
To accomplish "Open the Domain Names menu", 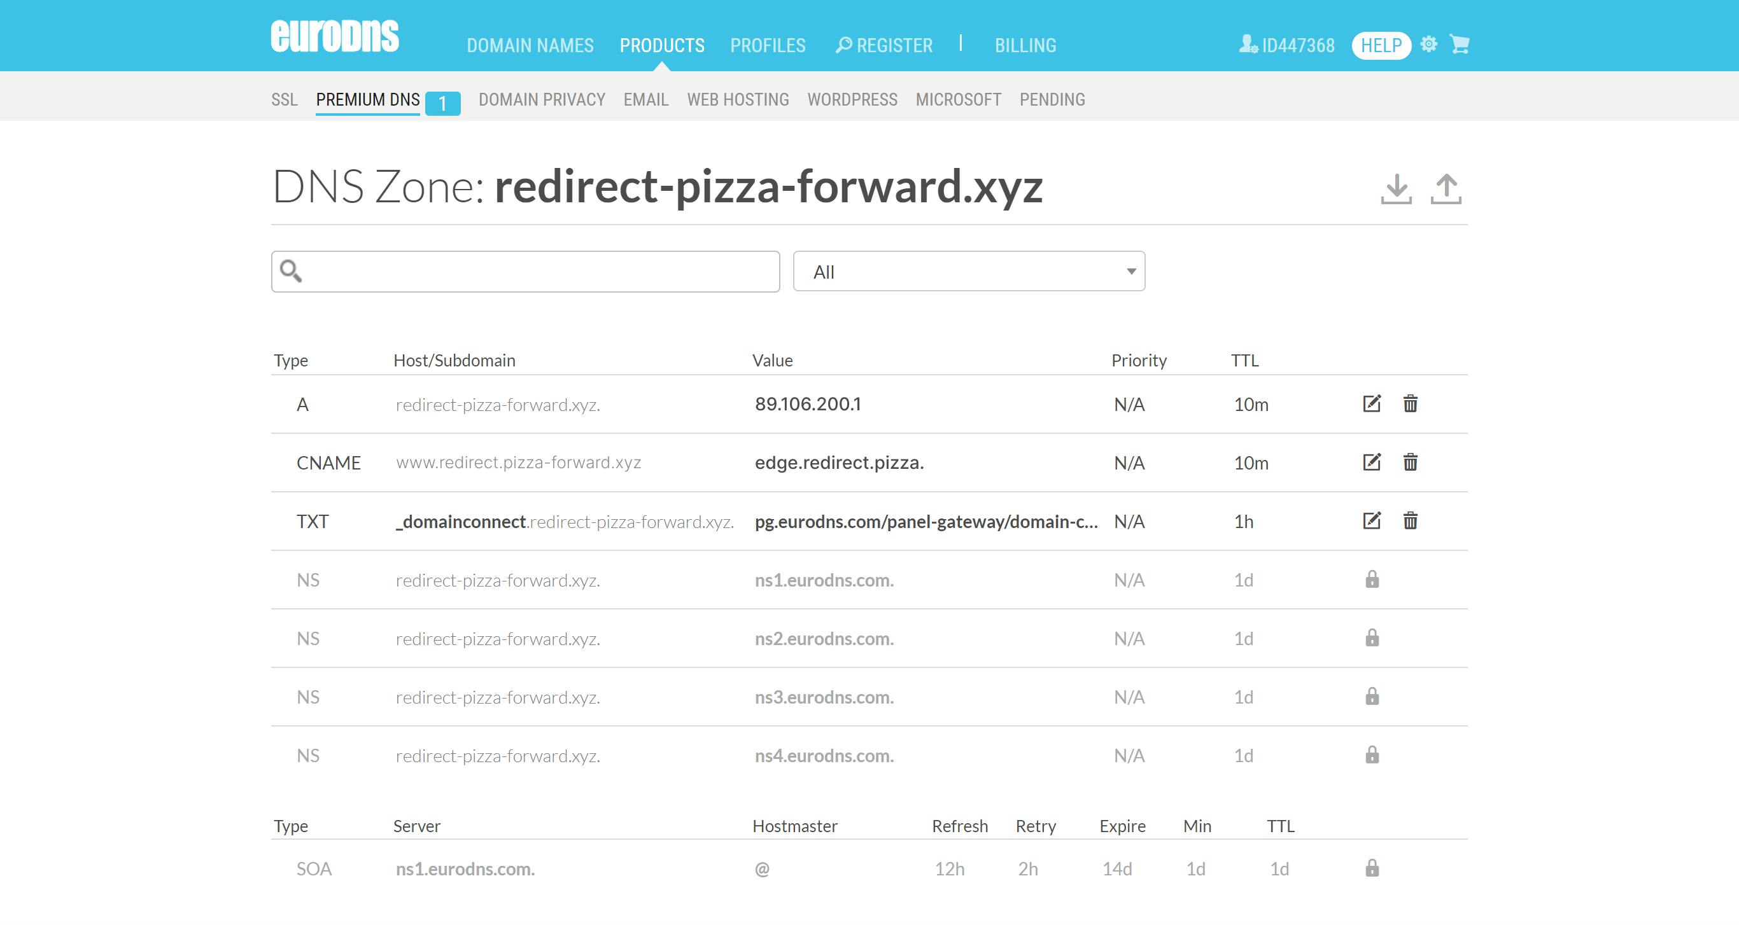I will click(x=530, y=45).
